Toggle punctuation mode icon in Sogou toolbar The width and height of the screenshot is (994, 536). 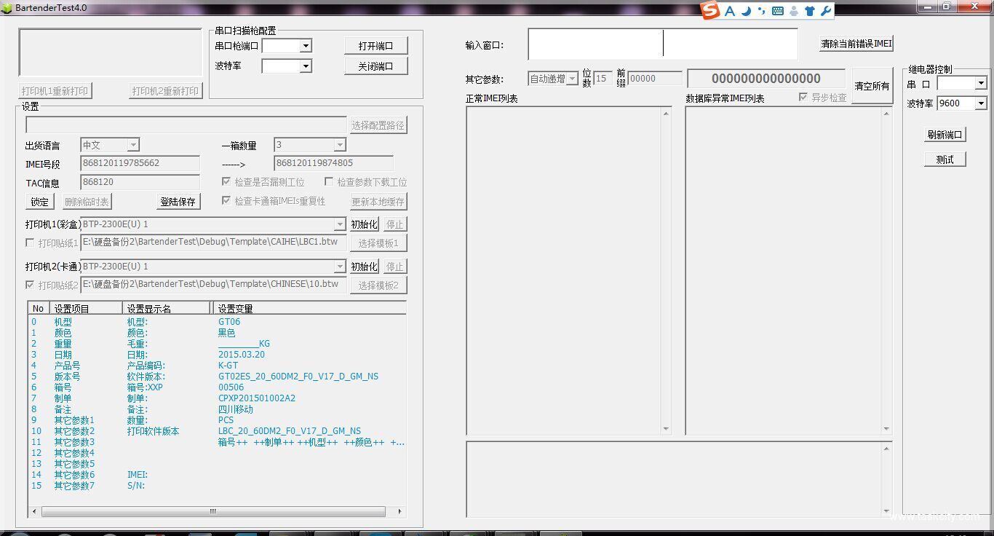[761, 11]
